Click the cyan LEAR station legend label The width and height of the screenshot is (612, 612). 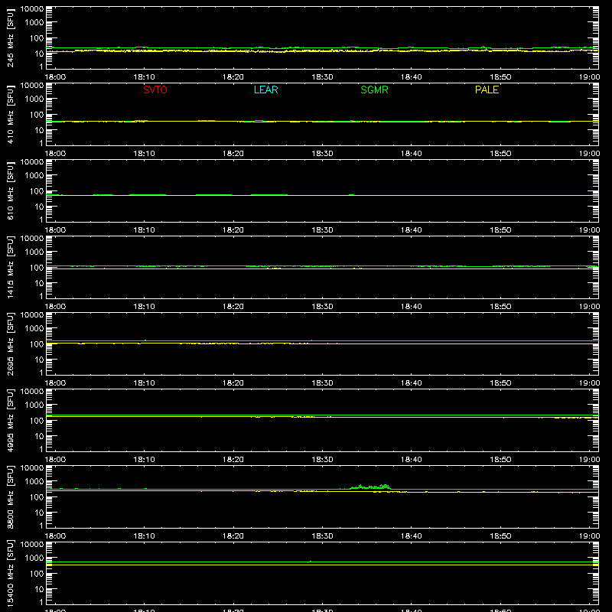265,90
